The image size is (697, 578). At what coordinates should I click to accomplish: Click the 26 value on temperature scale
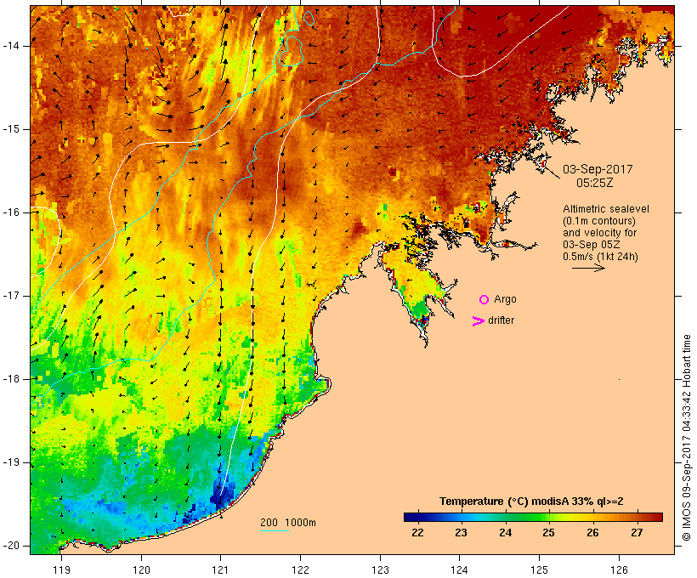(592, 533)
